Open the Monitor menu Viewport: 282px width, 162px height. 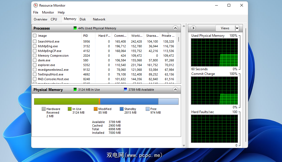click(48, 12)
